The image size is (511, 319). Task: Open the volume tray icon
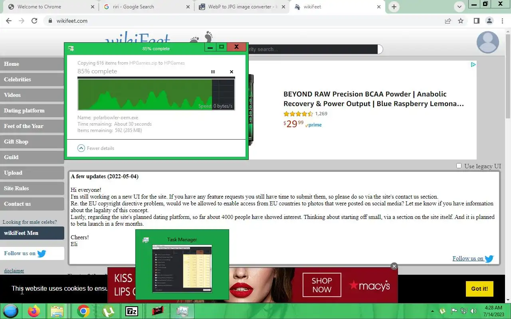[x=473, y=311]
